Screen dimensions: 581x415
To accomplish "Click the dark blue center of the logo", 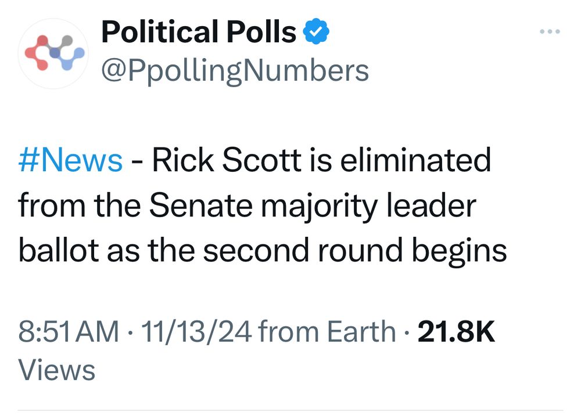I will [55, 53].
